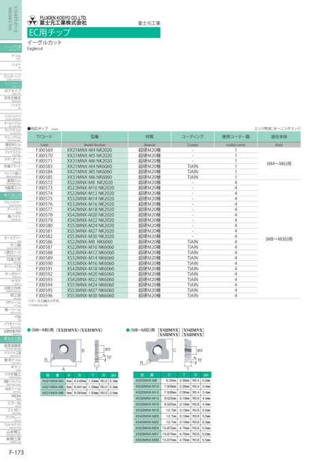
Task: Click model XS53MNX-M30 NK6060
Action: point(90,295)
